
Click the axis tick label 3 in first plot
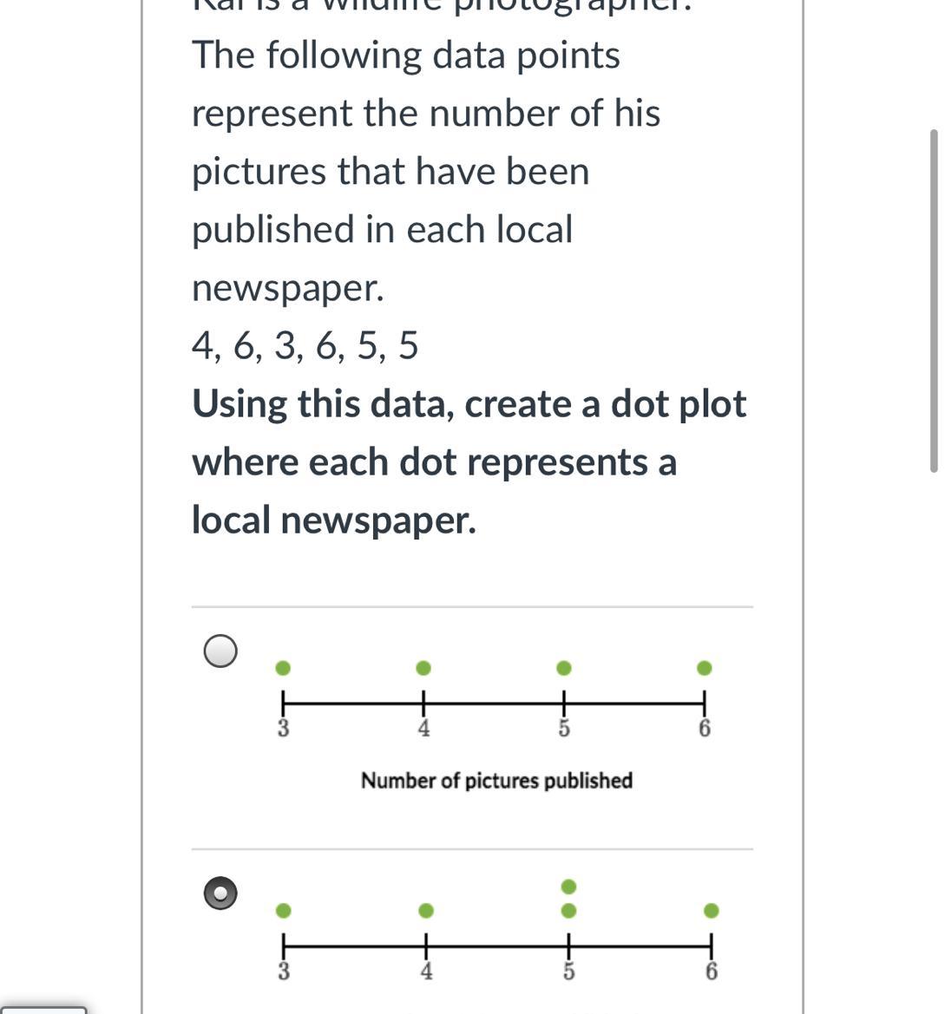(283, 729)
